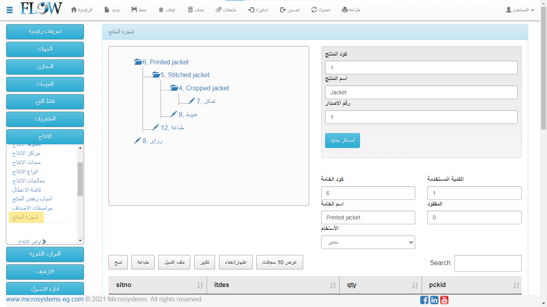
Task: Open the usage (الأستخدام) dropdown
Action: [x=368, y=242]
